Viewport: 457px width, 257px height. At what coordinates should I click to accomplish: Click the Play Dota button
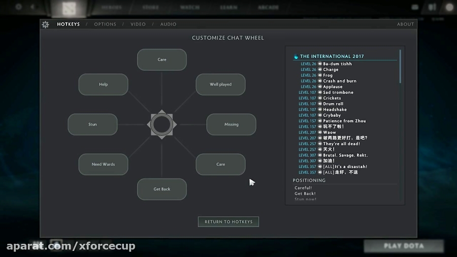(x=404, y=246)
